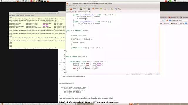Viewport: 188px width, 105px height.
Task: Click the green Redo arrow icon
Action: (101, 9)
